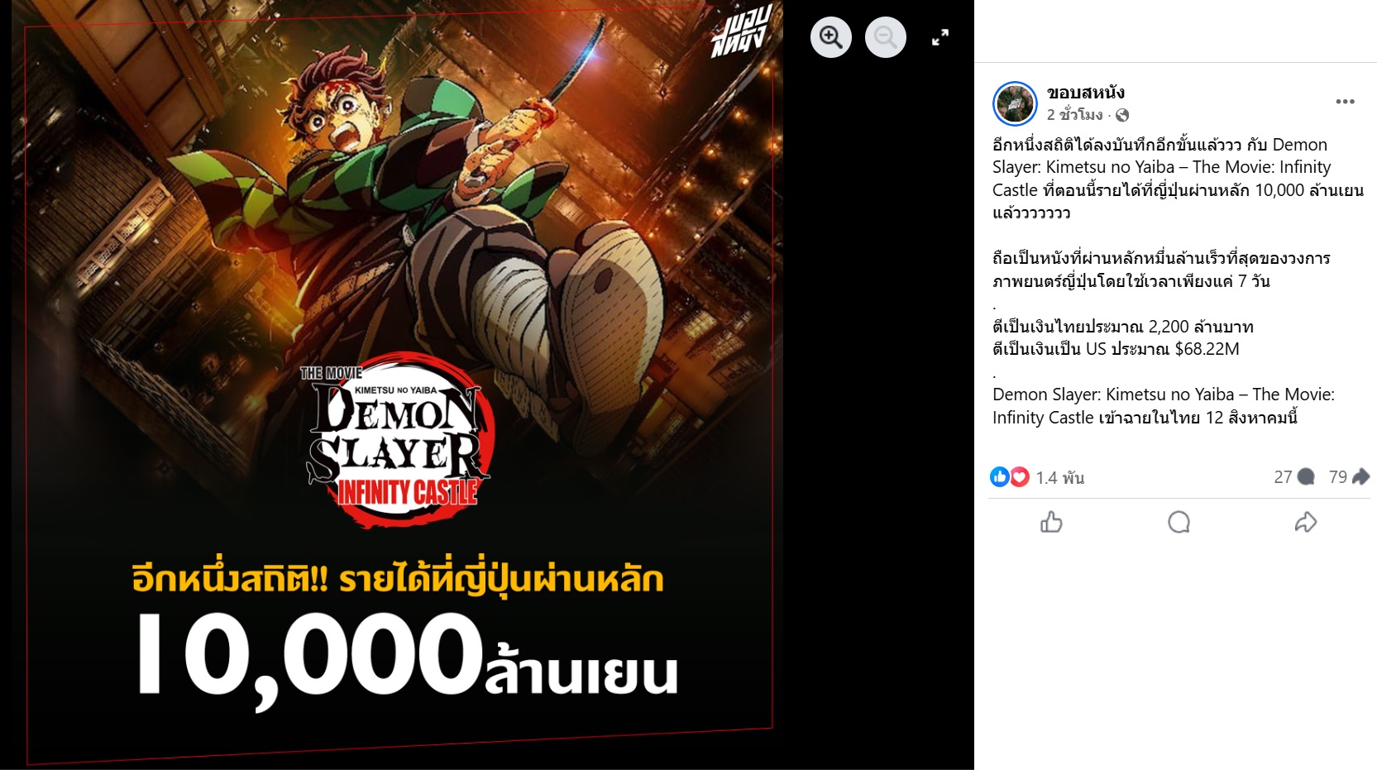Zoom out of the photo
Viewport: 1377px width, 770px height.
tap(886, 37)
